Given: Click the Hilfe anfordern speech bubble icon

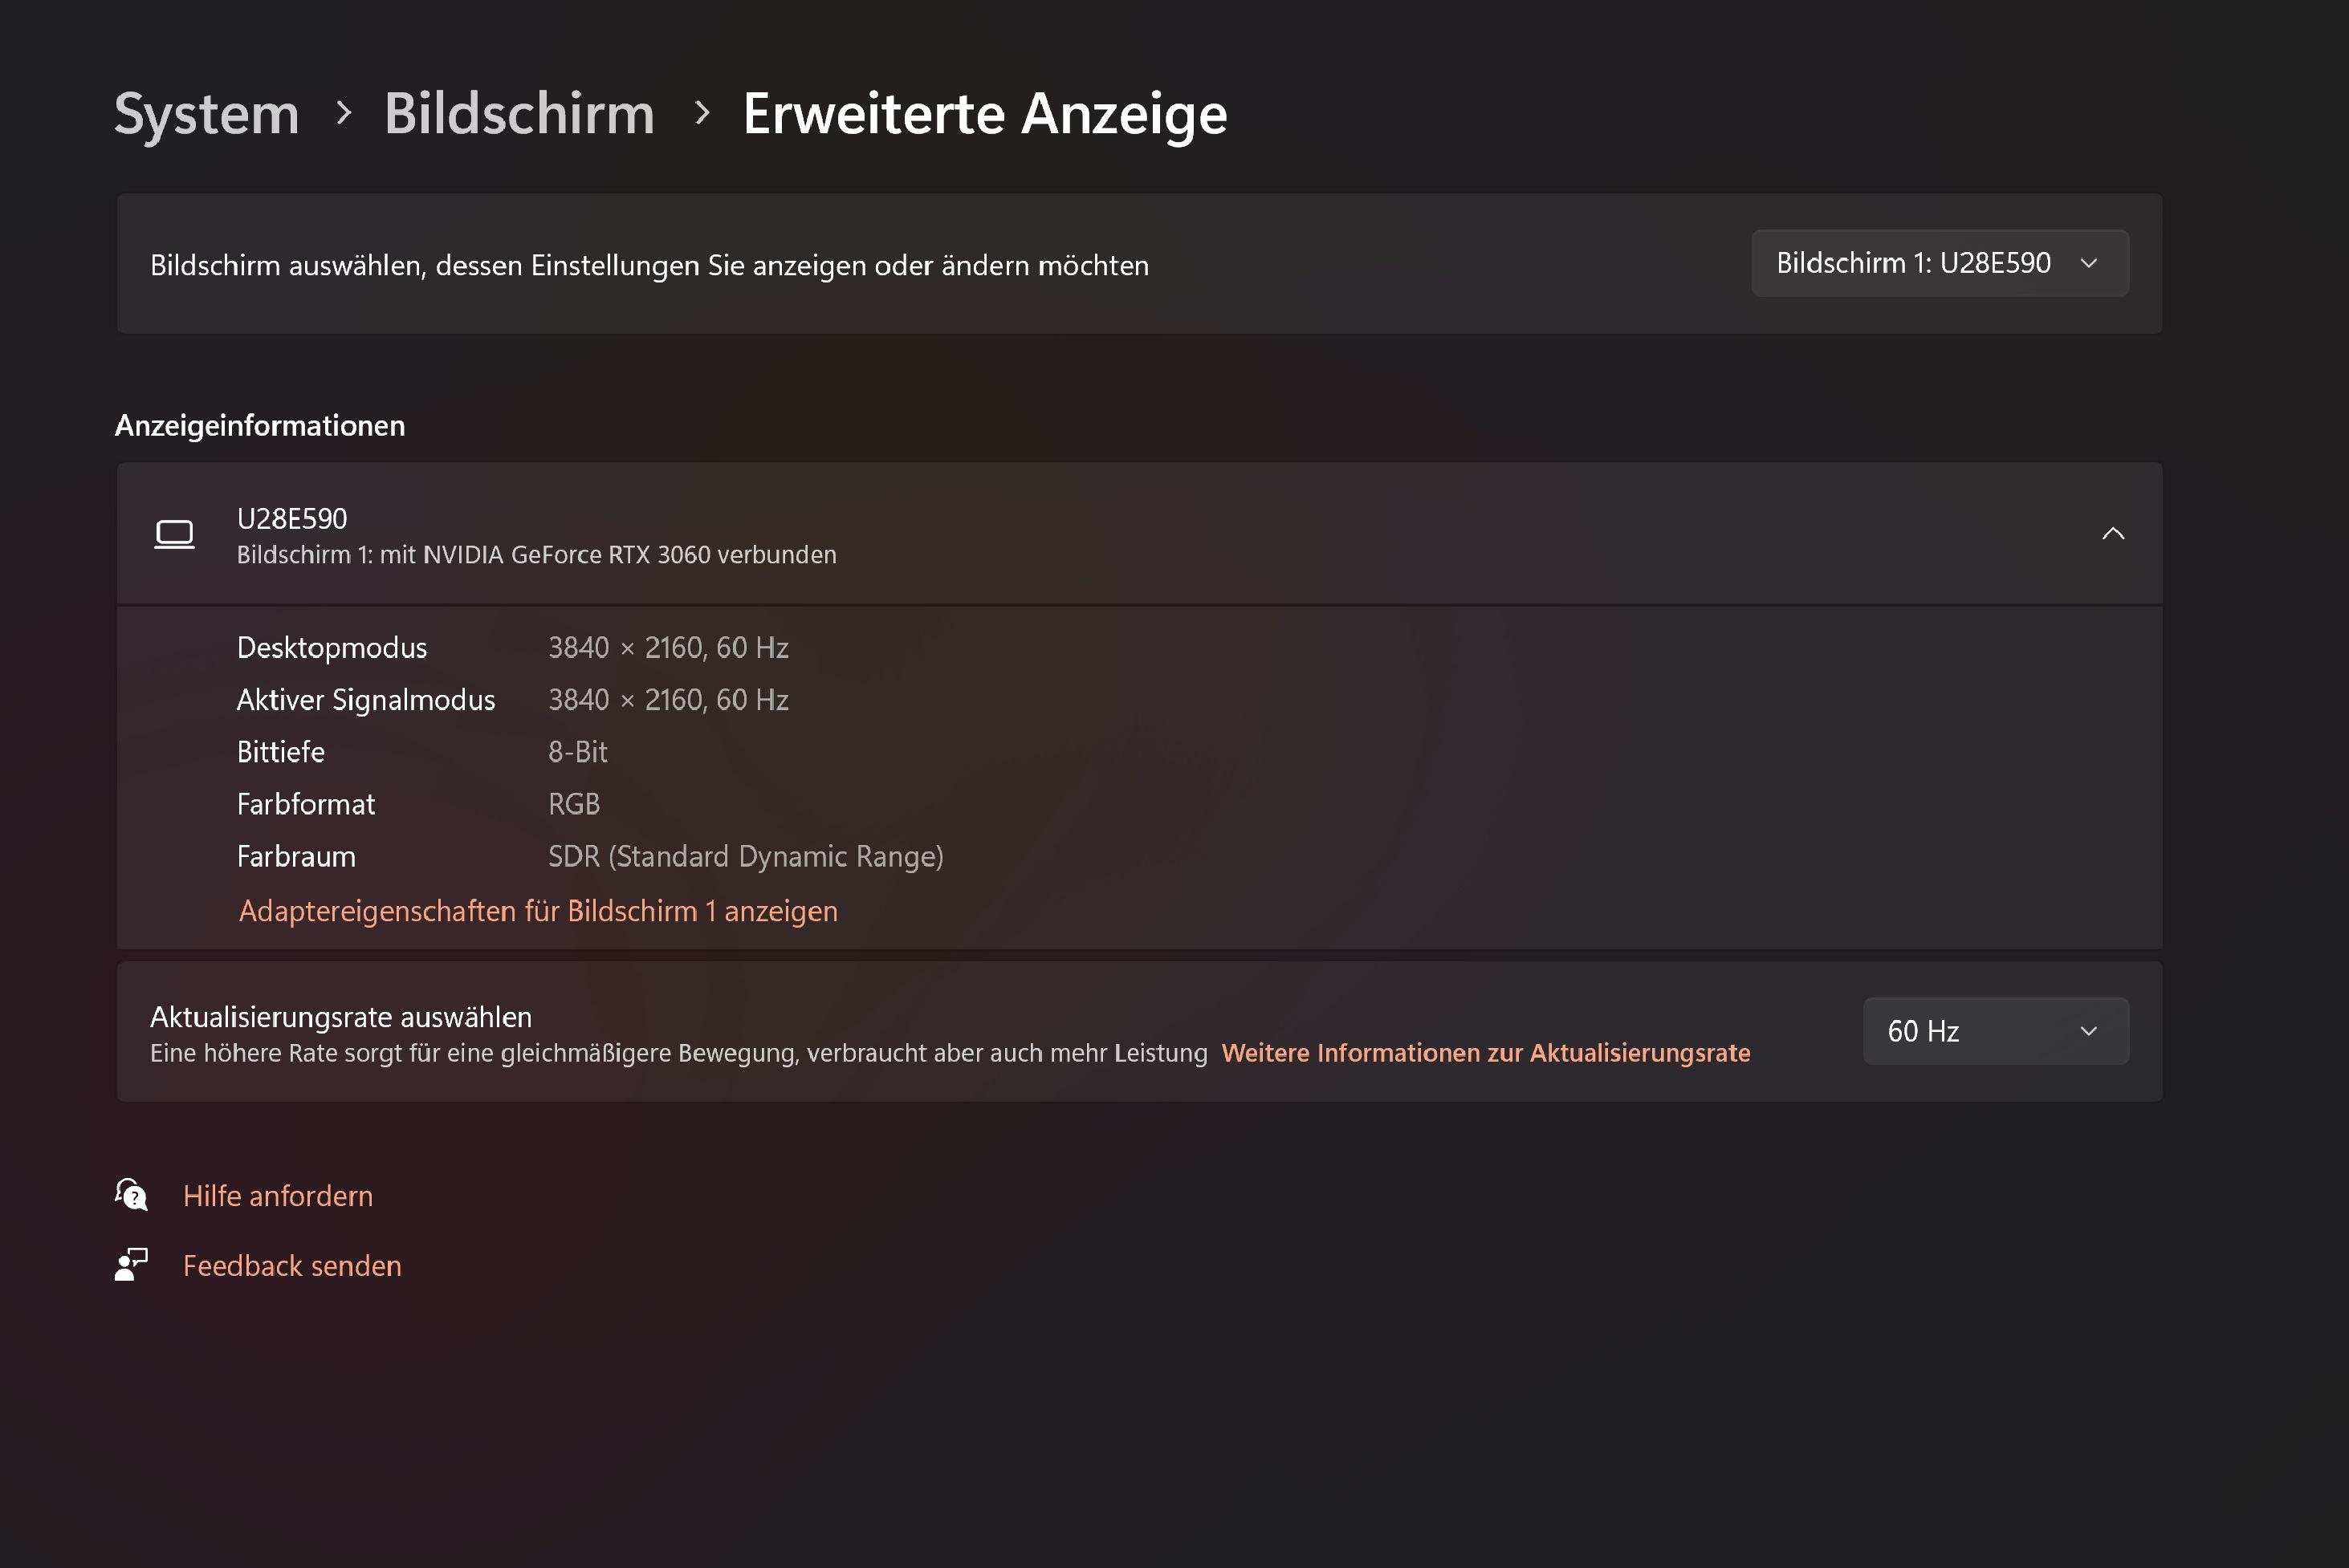Looking at the screenshot, I should (131, 1194).
